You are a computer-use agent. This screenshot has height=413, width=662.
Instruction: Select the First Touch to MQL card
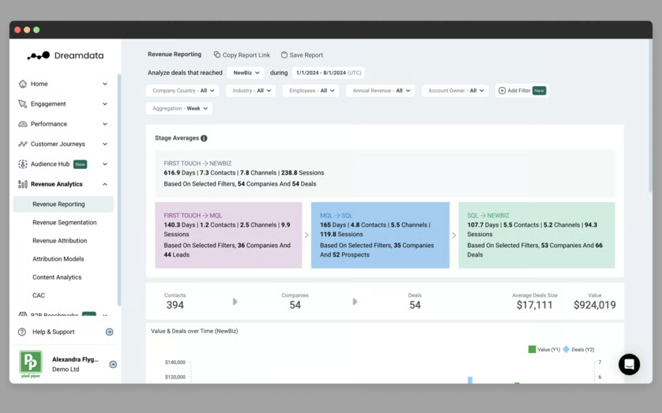point(228,235)
